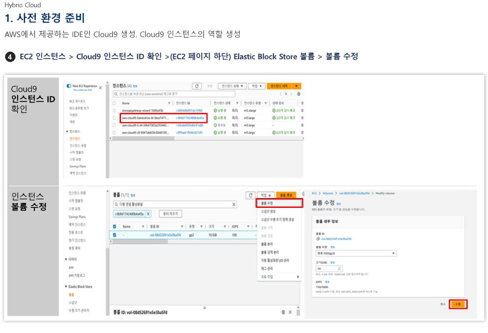Open the 인스턴스 상태 dropdown button

point(232,86)
